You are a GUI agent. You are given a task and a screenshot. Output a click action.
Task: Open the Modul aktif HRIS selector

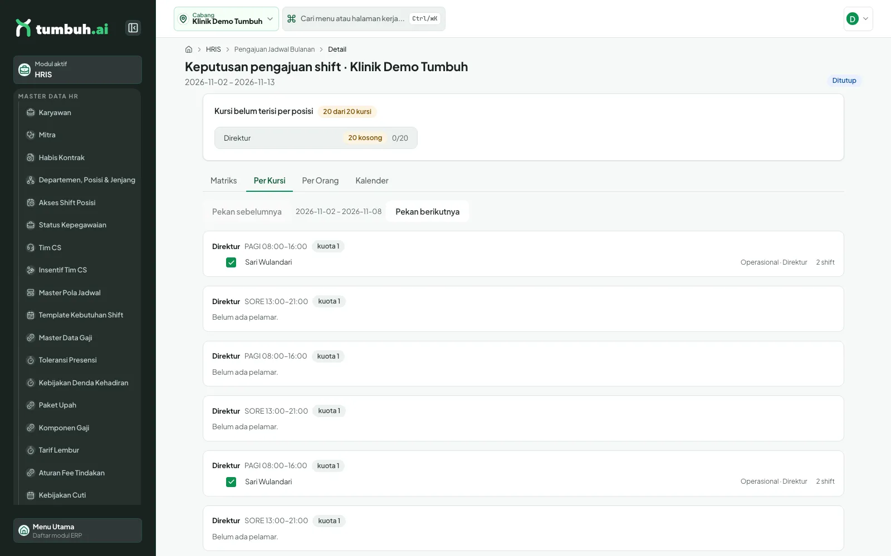click(x=77, y=69)
